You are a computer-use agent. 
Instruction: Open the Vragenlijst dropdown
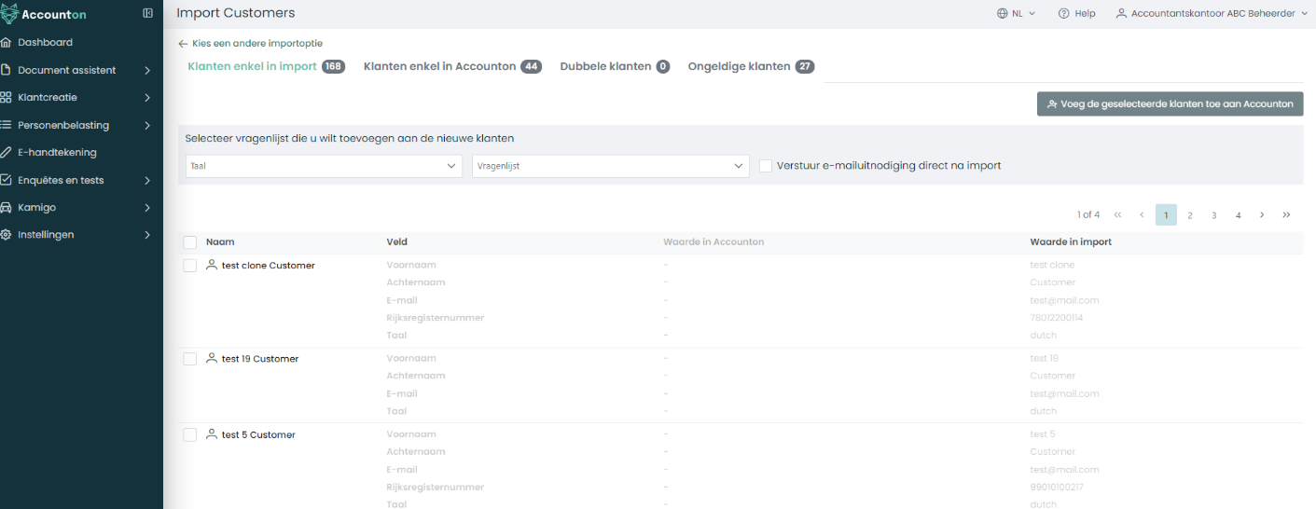[x=610, y=166]
